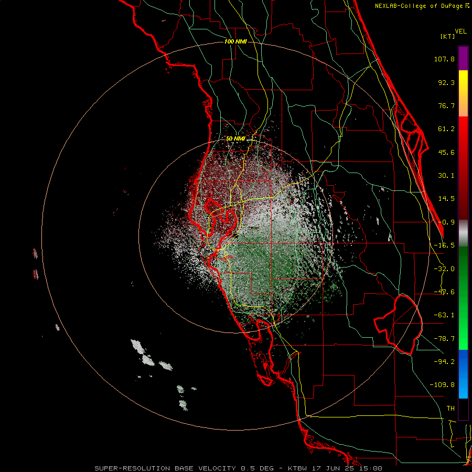This screenshot has width=472, height=472.
Task: Click the -63.1 velocity scale value
Action: point(444,315)
